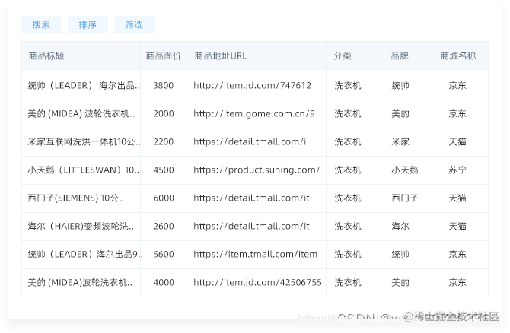
Task: Click the 商城名称 column header
Action: pos(458,55)
